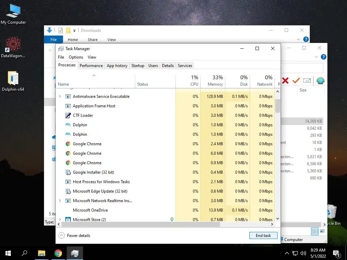Viewport: 347px width, 260px height.
Task: Sort processes by the Memory column
Action: tap(213, 81)
